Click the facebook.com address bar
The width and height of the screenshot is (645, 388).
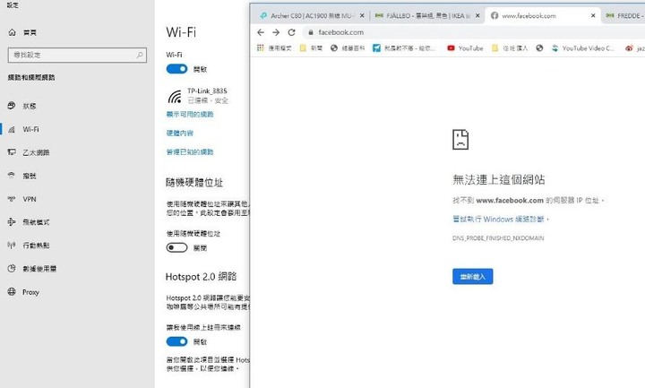[473, 32]
